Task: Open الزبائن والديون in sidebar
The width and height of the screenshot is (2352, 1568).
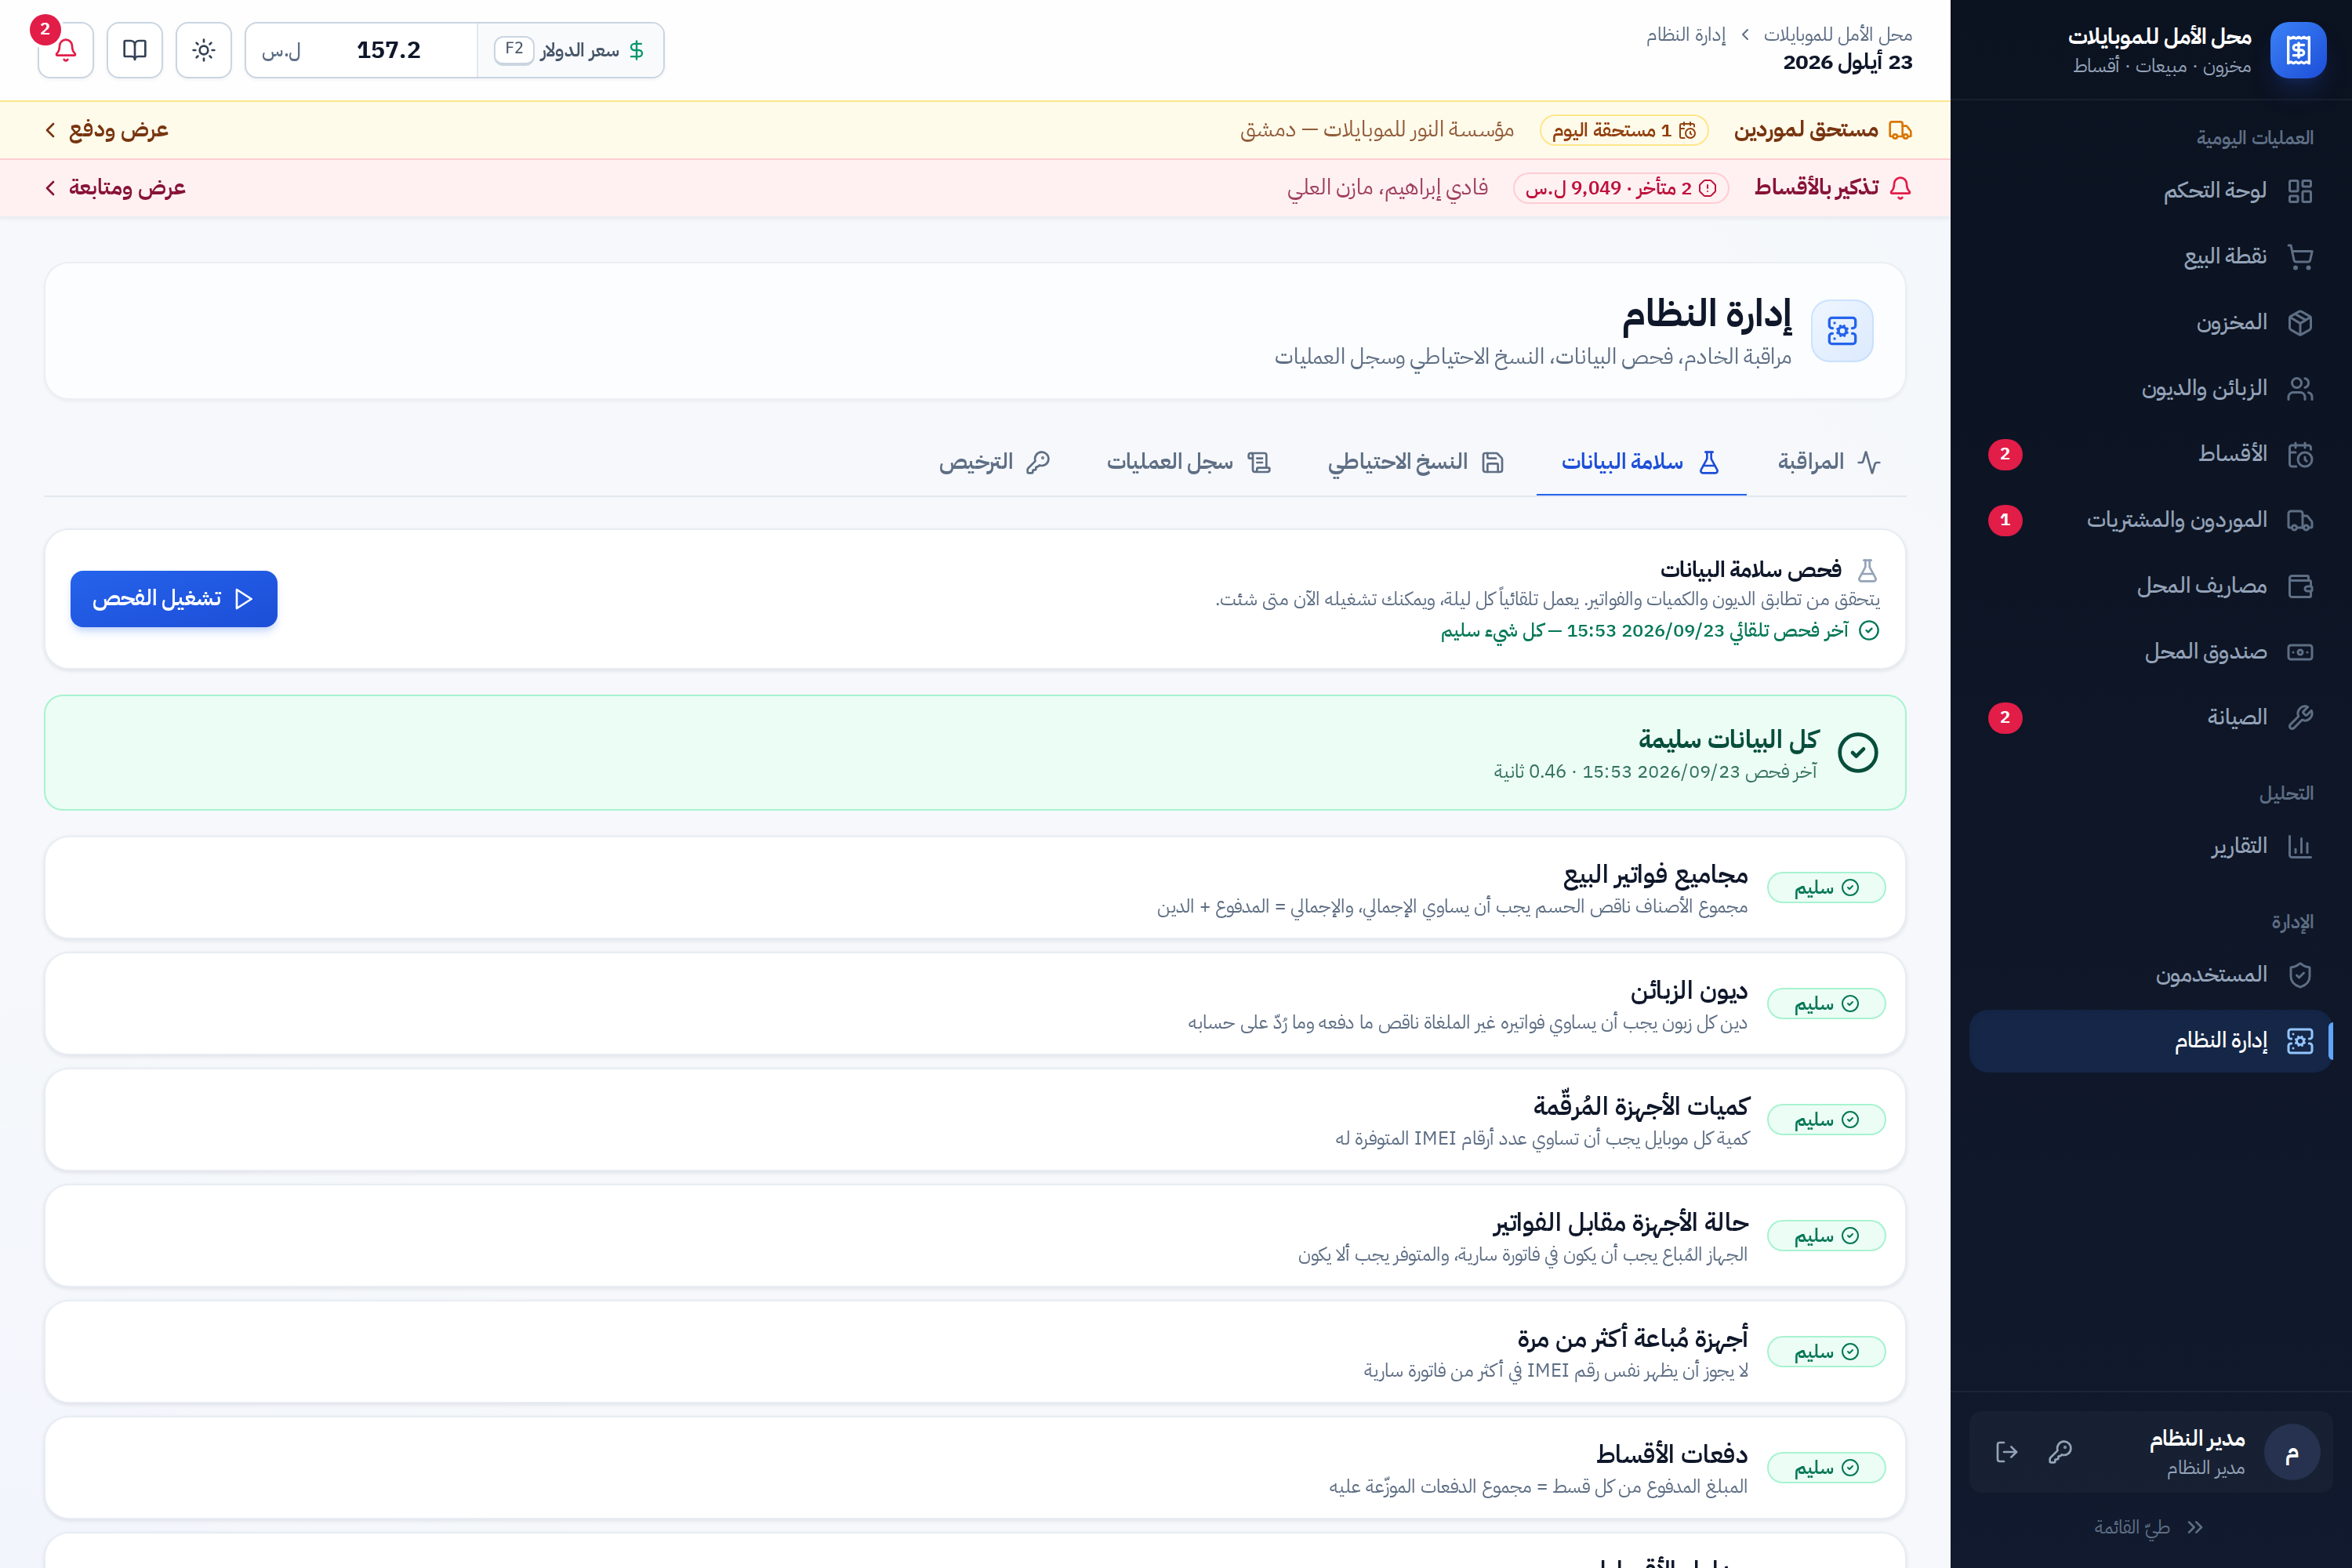Action: [x=2150, y=389]
